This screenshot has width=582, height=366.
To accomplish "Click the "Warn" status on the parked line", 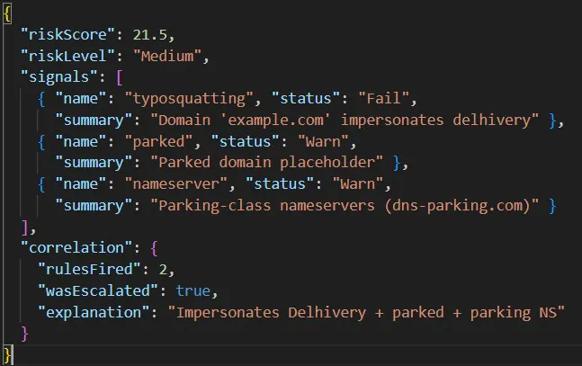I will click(x=323, y=141).
